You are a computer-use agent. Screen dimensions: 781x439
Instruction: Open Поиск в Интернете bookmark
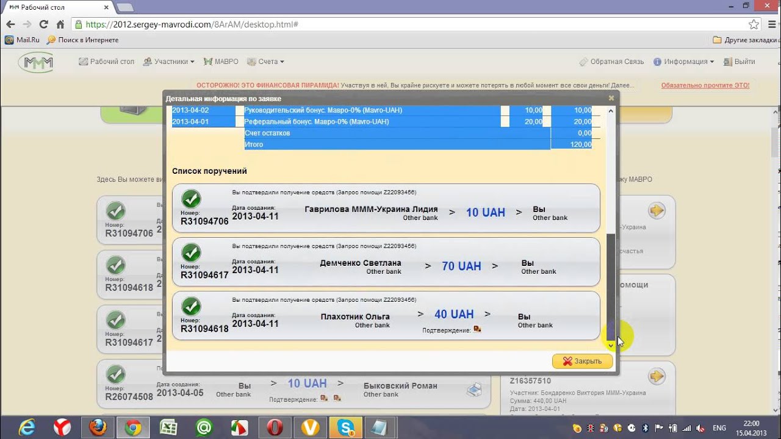coord(82,40)
